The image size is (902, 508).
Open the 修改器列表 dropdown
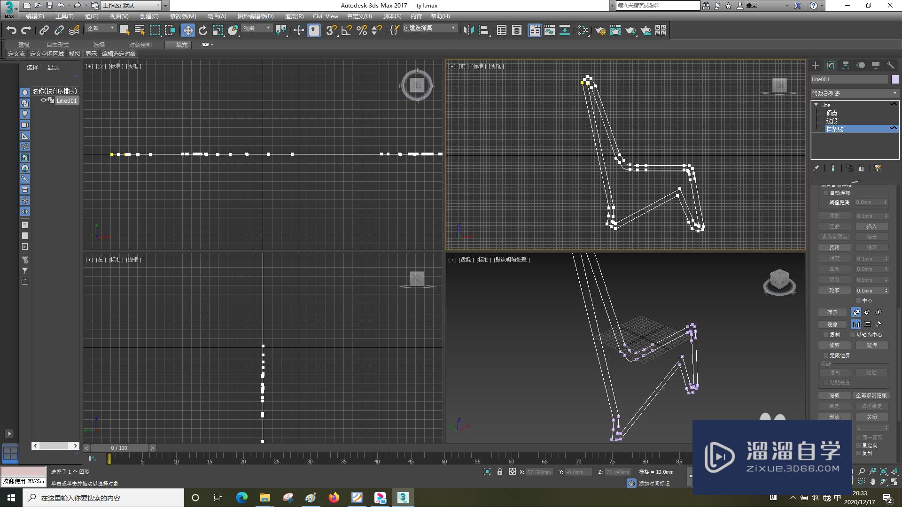click(x=855, y=93)
